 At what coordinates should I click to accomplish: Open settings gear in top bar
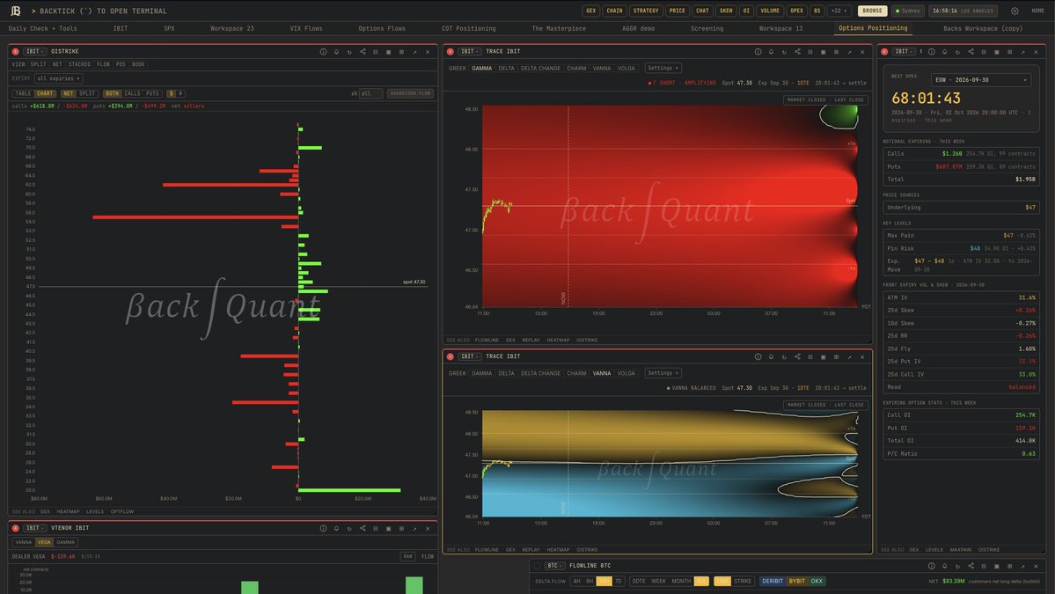point(1015,11)
